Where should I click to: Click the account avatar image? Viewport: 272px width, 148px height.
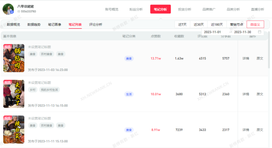8,9
